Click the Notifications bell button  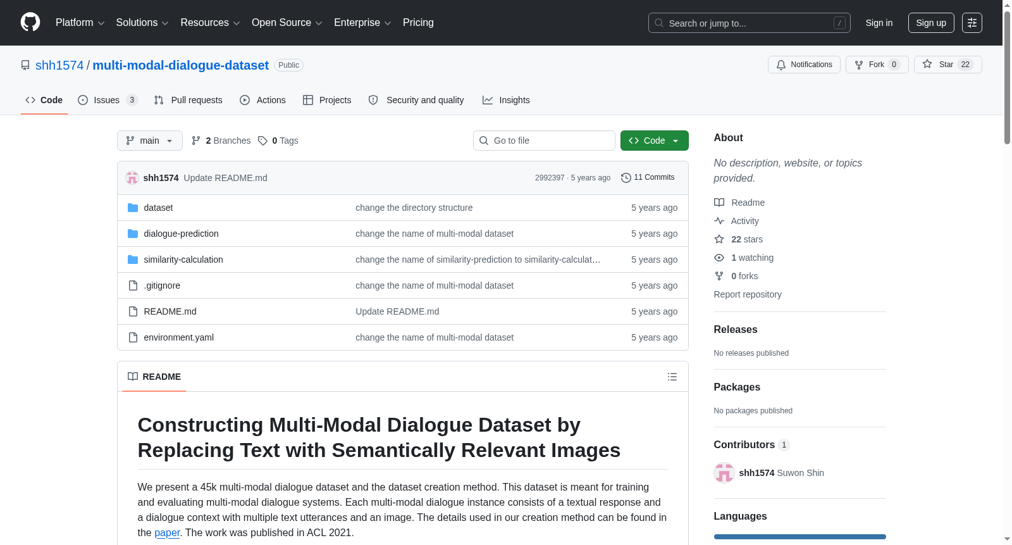(804, 65)
